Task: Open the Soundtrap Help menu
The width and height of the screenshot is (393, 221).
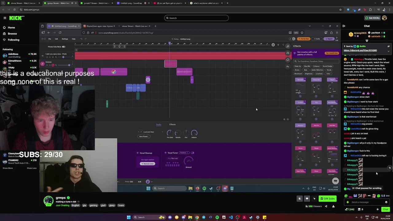Action: click(x=73, y=39)
